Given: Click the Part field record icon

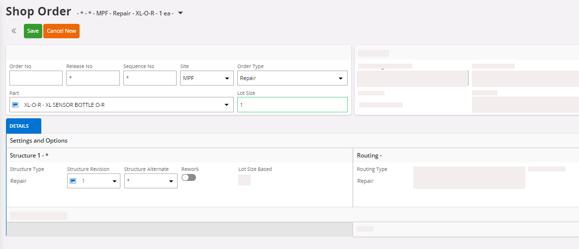Looking at the screenshot, I should pos(15,105).
